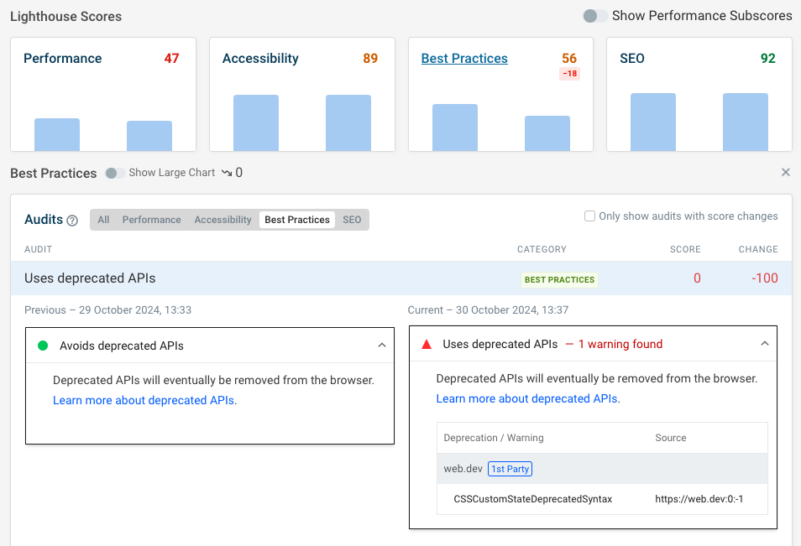Click the Current 30 October 2024 timestamp
801x546 pixels.
488,310
